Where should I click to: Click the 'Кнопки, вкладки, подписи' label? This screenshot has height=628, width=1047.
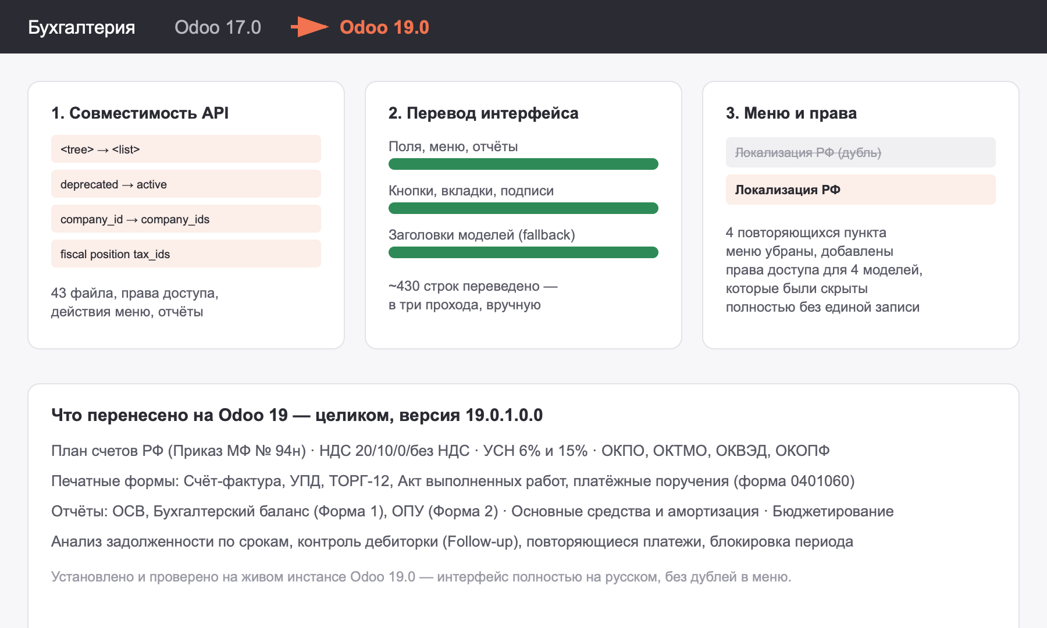(x=471, y=191)
